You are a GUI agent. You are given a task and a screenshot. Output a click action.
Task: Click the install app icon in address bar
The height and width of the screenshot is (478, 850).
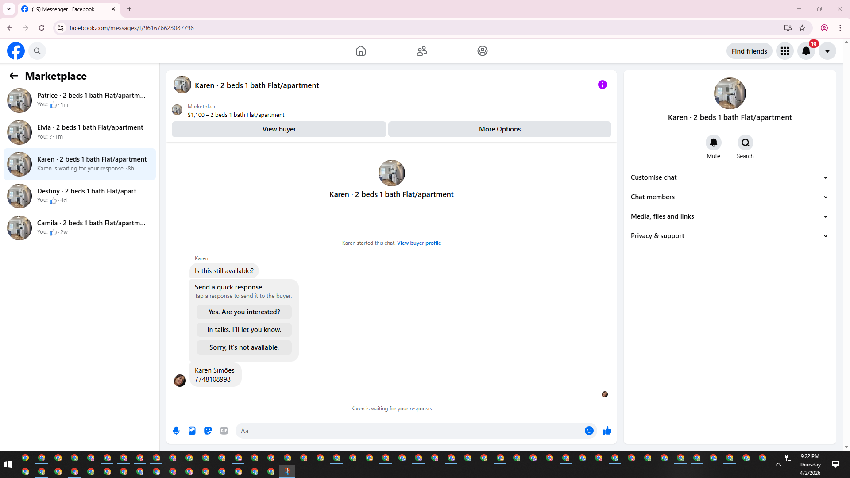[788, 28]
